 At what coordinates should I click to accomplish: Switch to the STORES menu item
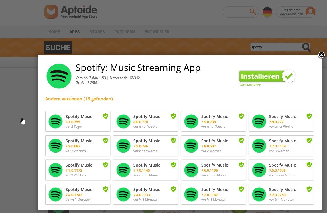pyautogui.click(x=97, y=32)
